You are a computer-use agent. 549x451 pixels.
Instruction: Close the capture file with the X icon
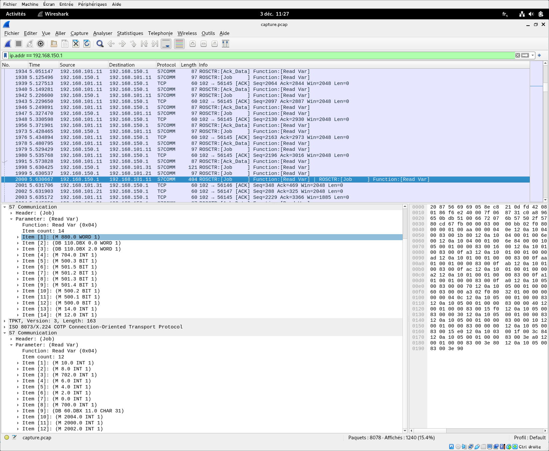[76, 44]
